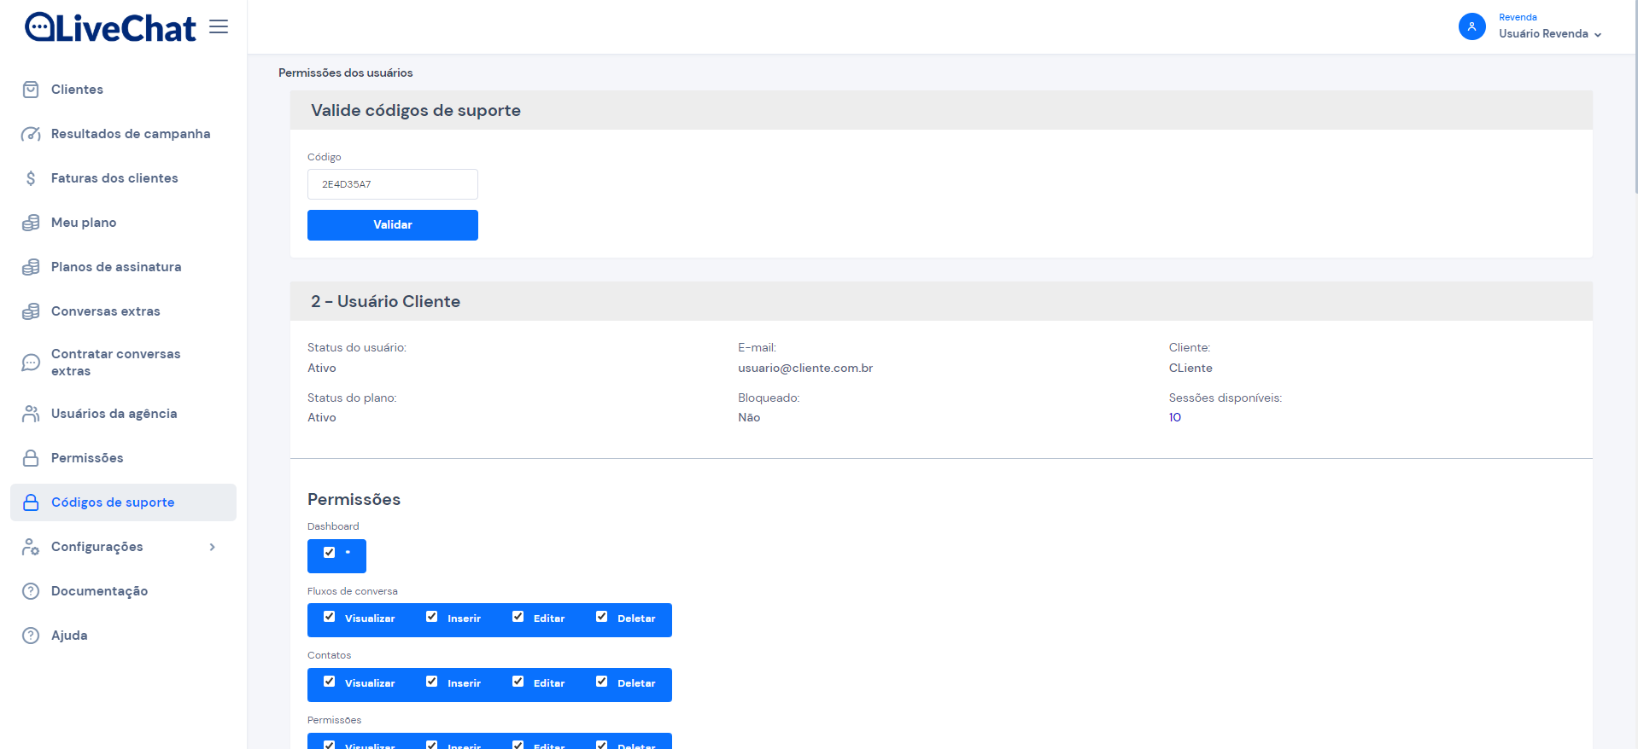
Task: Expand the Configurações submenu chevron
Action: (x=213, y=547)
